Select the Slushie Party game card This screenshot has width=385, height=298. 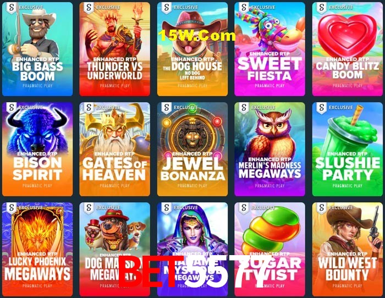(x=347, y=149)
